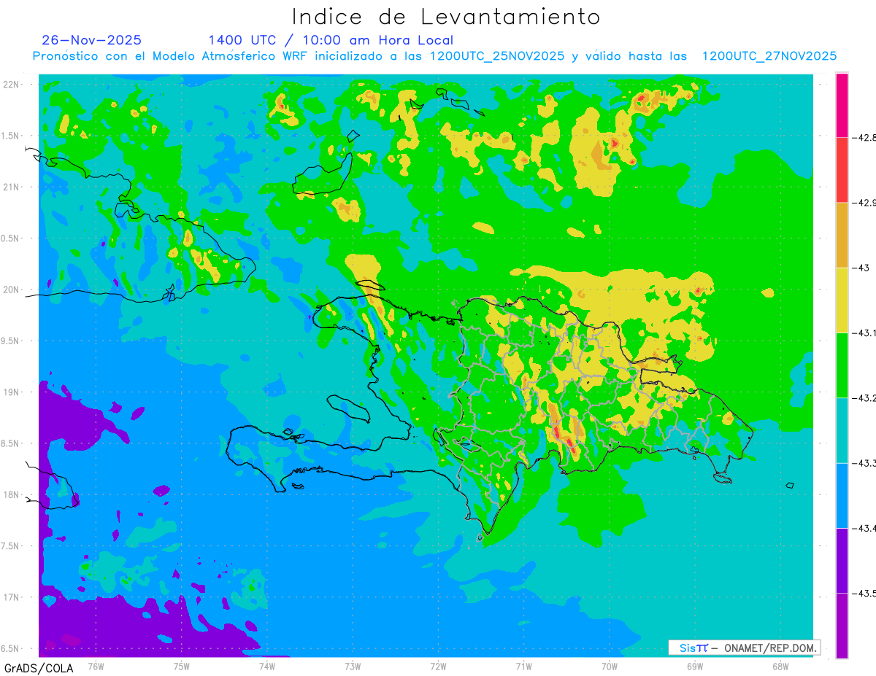876x676 pixels.
Task: Click the '74W' longitude label
Action: pyautogui.click(x=267, y=666)
